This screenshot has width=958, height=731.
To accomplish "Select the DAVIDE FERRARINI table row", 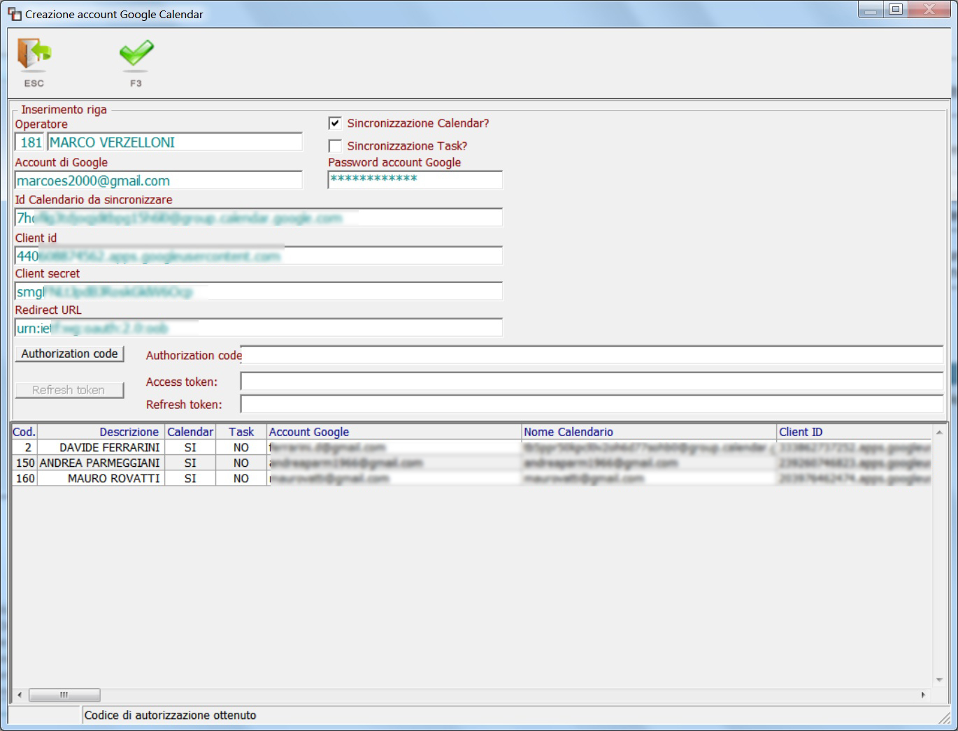I will click(472, 447).
